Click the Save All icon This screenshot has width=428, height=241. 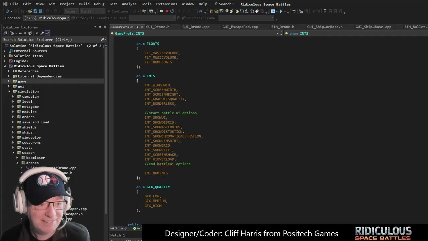[x=40, y=11]
